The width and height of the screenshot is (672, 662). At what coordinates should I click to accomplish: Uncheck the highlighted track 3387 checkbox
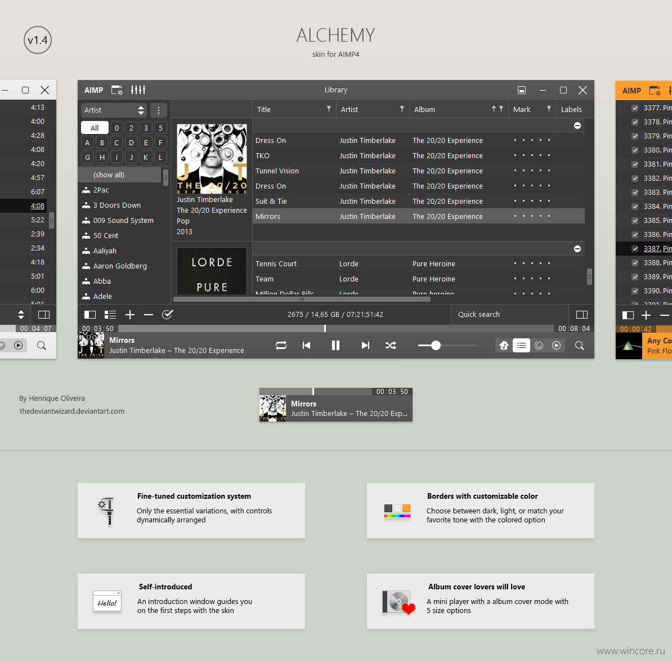coord(635,249)
